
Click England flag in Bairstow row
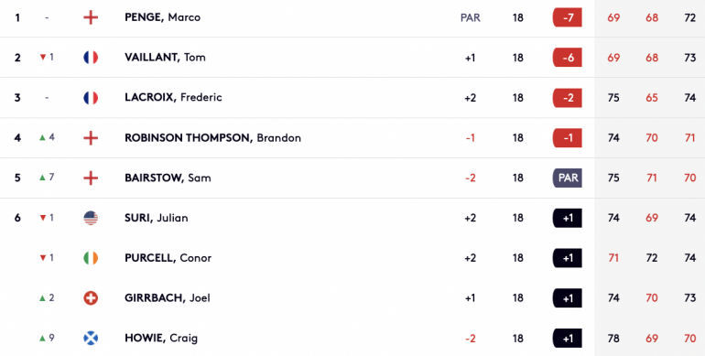tap(91, 178)
